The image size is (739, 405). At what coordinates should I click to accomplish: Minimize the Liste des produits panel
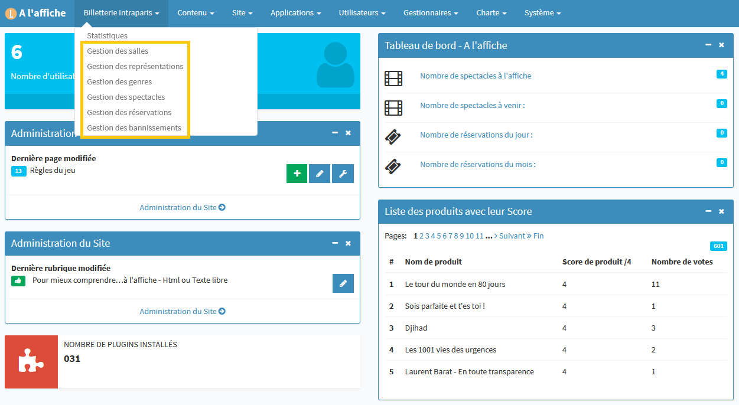tap(708, 211)
